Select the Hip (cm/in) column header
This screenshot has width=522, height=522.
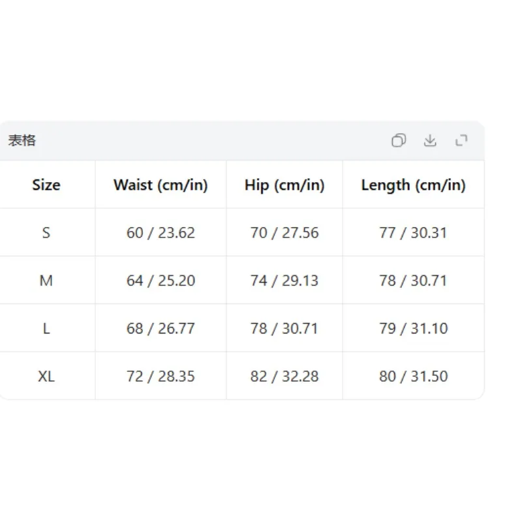pyautogui.click(x=284, y=185)
